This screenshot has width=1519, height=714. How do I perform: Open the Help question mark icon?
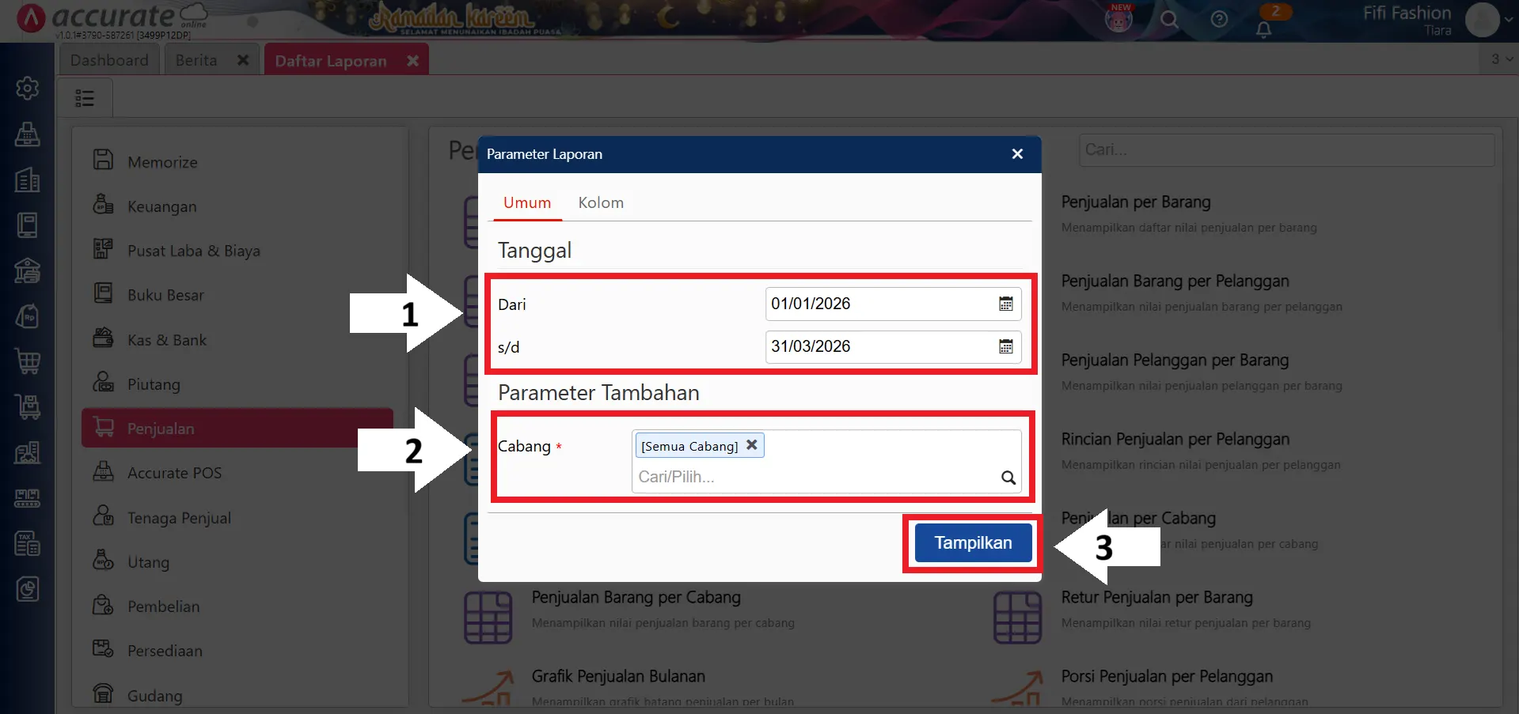1219,20
